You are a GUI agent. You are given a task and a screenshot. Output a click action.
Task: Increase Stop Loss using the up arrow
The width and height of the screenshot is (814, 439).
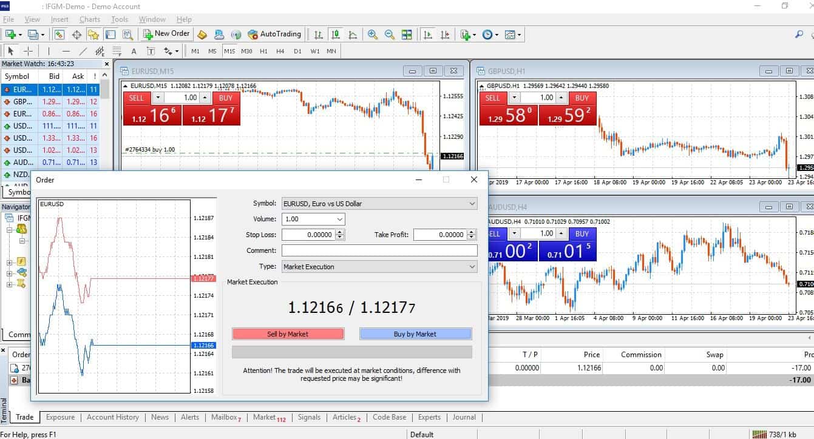(340, 232)
